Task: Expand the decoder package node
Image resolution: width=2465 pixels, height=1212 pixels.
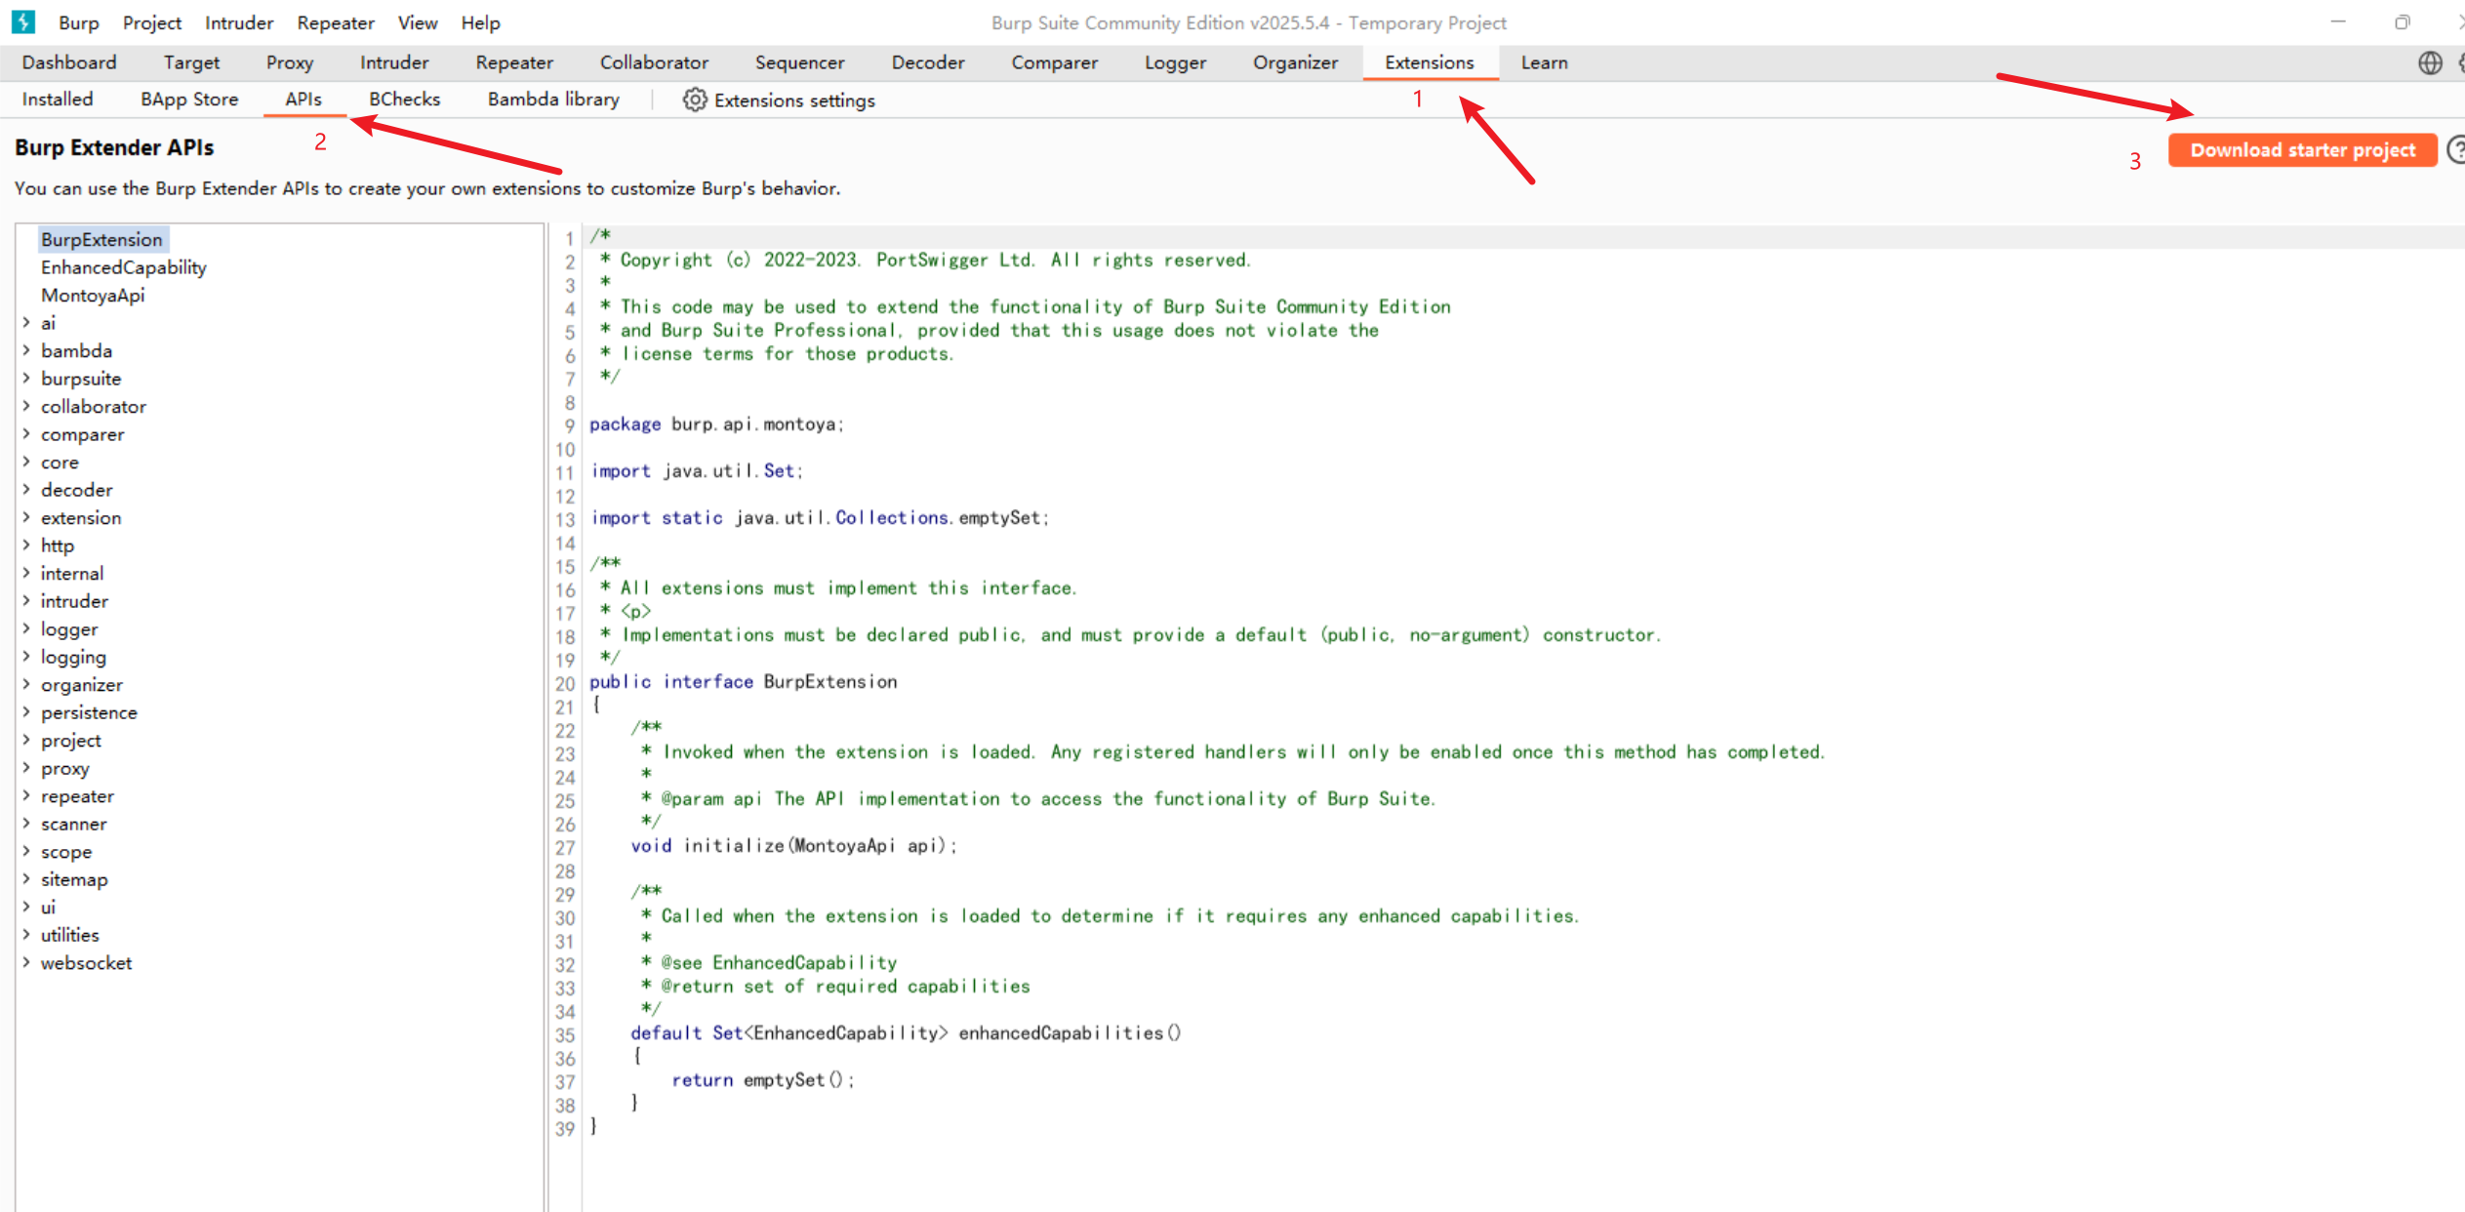Action: (26, 489)
